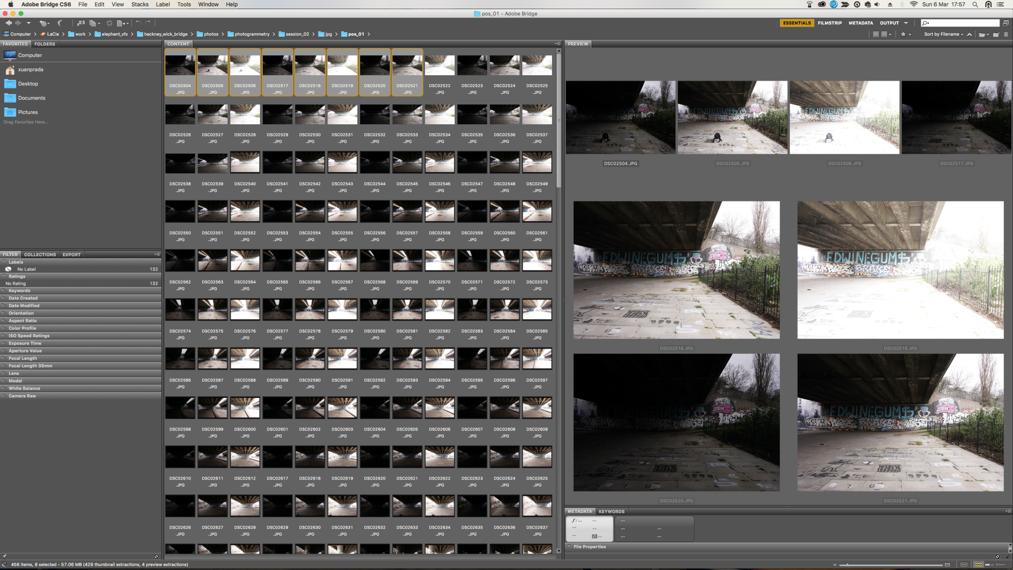
Task: Expand the Camera Raw filter section
Action: (x=81, y=396)
